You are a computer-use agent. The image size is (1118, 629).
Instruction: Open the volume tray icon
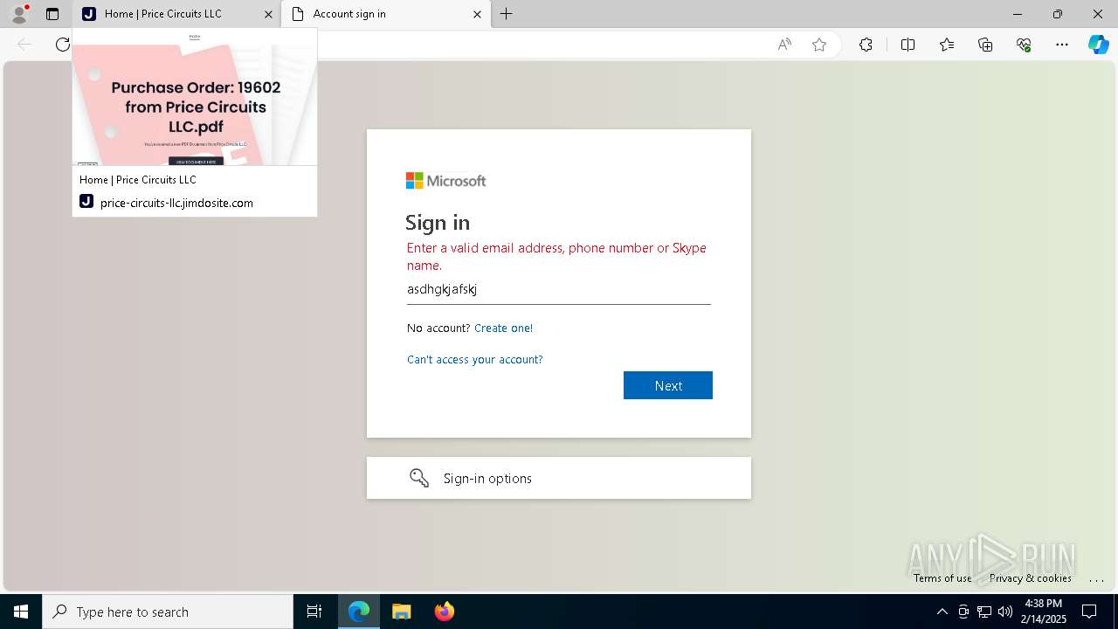click(1005, 612)
